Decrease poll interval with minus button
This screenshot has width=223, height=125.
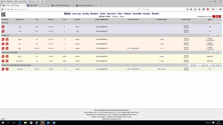213,16
